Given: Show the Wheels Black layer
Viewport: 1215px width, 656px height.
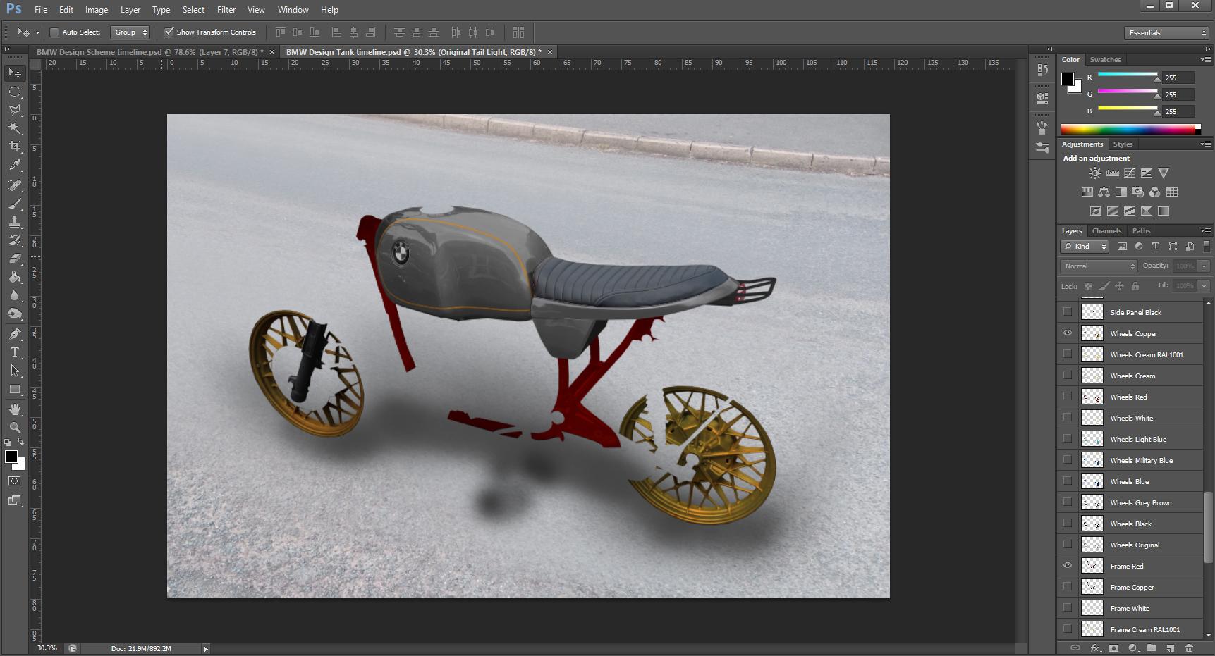Looking at the screenshot, I should pyautogui.click(x=1068, y=524).
